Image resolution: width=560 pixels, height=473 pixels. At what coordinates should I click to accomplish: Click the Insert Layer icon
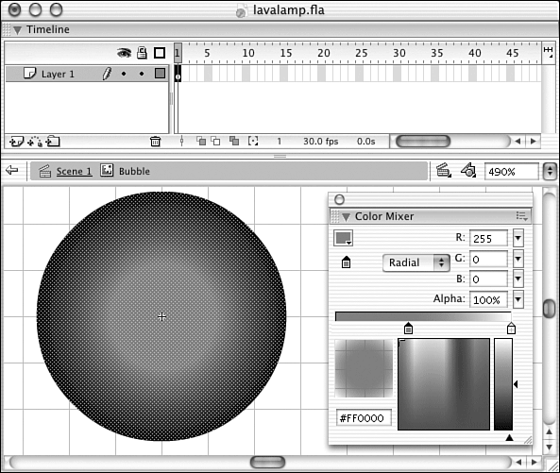click(x=16, y=142)
